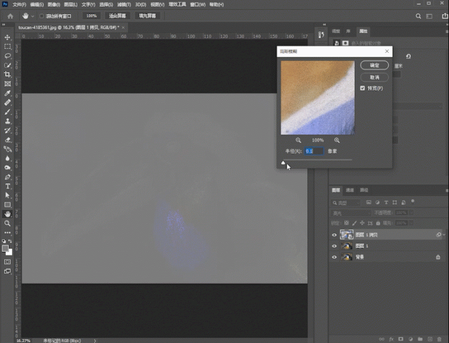Open the layer blend mode dropdown
The height and width of the screenshot is (343, 449).
[350, 213]
